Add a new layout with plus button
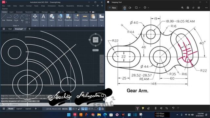Screen dimensions: 210x118 point(36,109)
